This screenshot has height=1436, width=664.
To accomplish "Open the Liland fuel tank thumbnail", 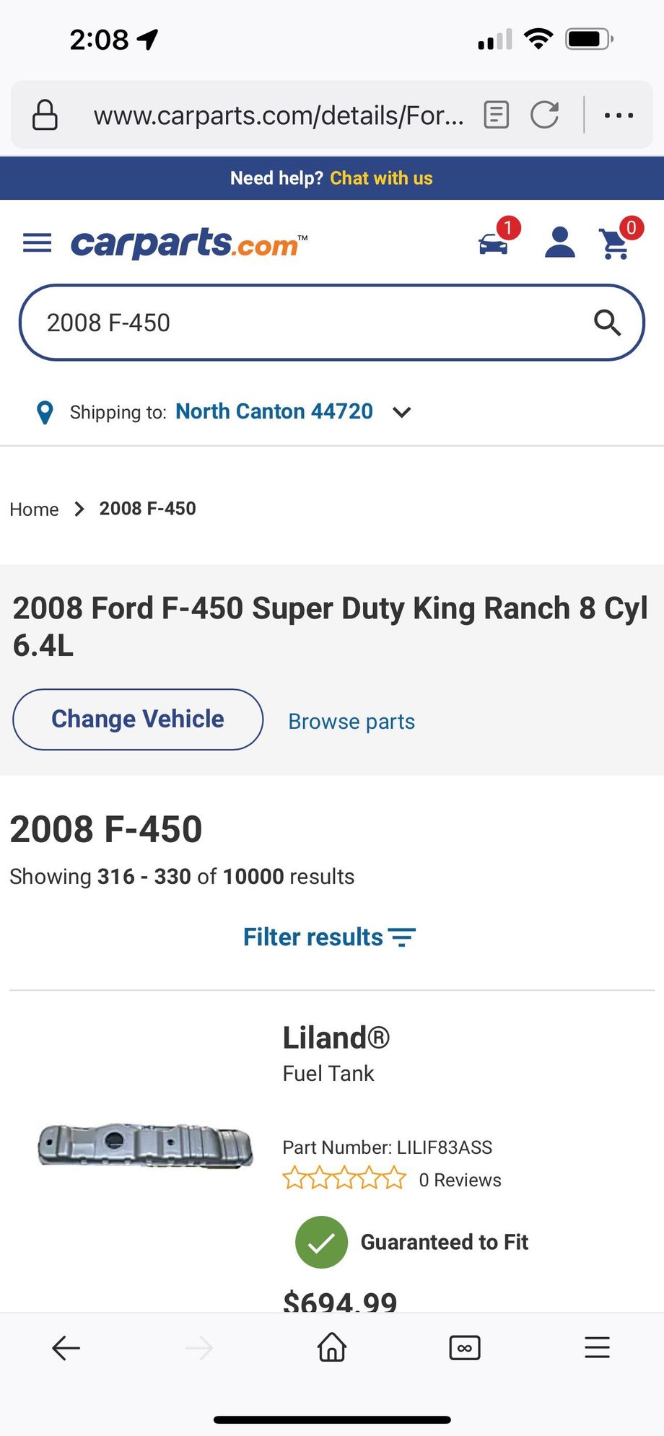I will [145, 1145].
